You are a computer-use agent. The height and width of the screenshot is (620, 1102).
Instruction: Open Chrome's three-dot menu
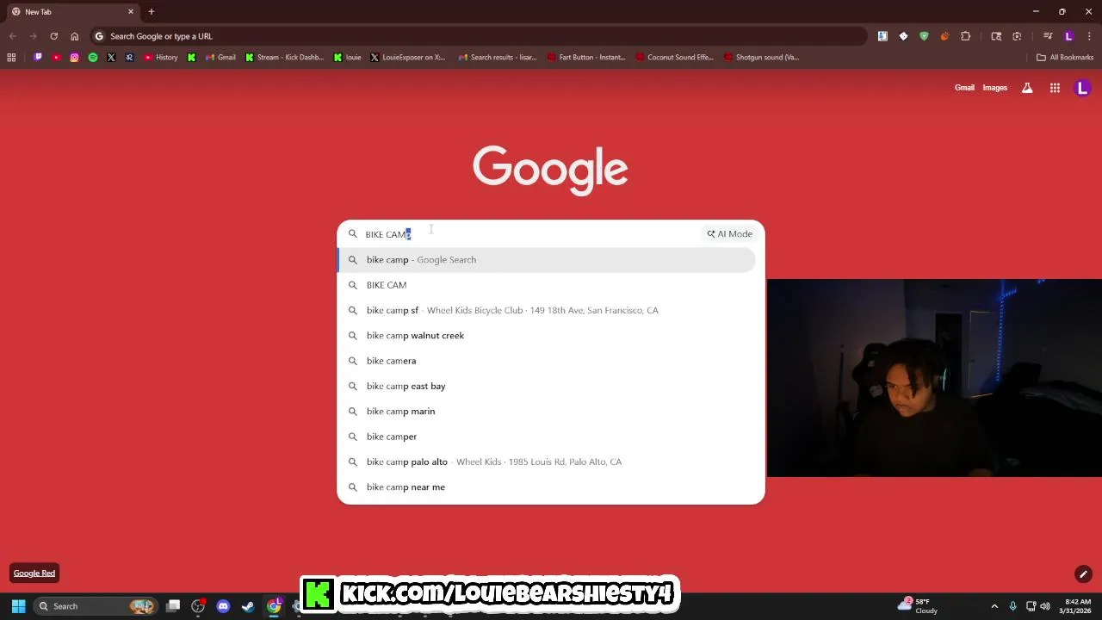[x=1089, y=36]
